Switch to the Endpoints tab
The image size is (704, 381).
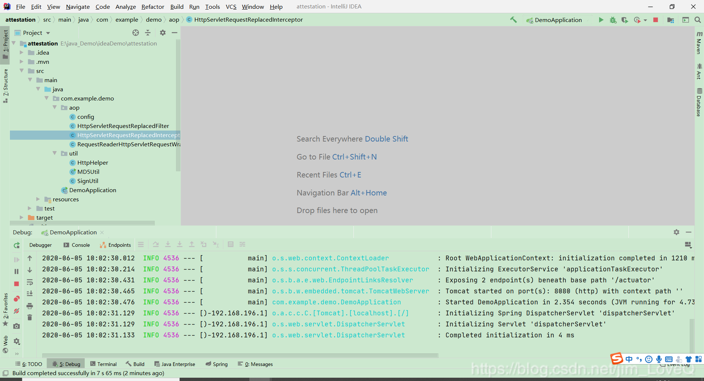115,245
